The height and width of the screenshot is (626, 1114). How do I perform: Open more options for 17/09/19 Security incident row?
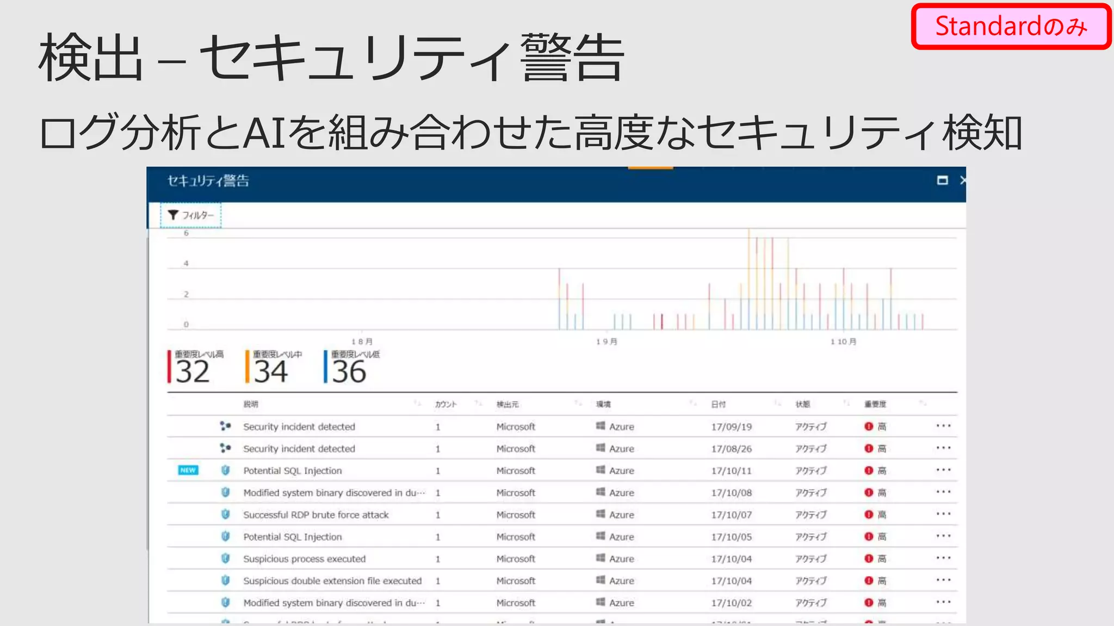943,426
